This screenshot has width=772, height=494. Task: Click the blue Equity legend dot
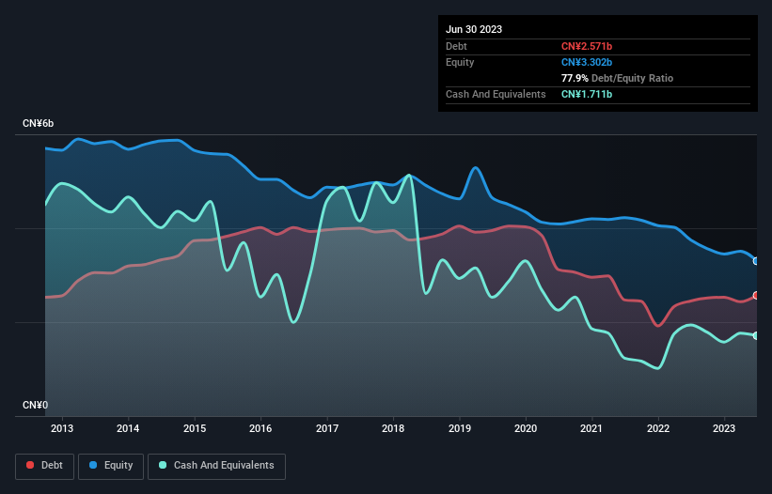click(93, 465)
